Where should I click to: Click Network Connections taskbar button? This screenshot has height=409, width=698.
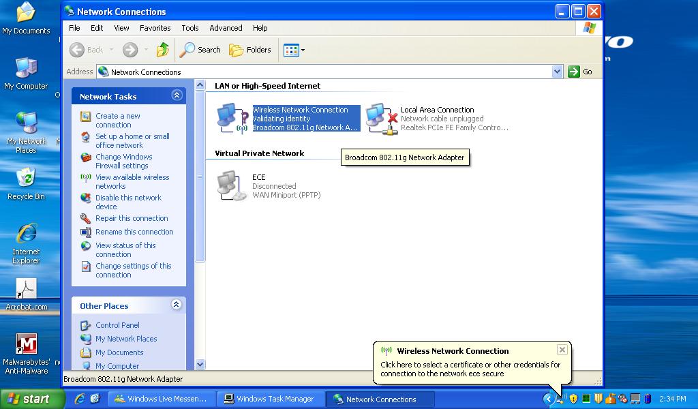(380, 399)
